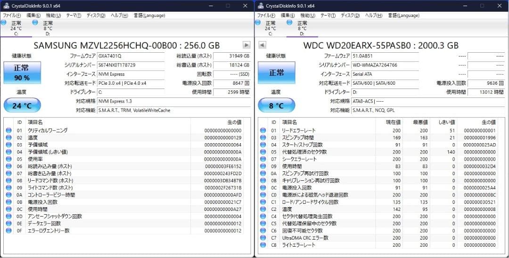Click the 8 °C temperature button

point(277,105)
